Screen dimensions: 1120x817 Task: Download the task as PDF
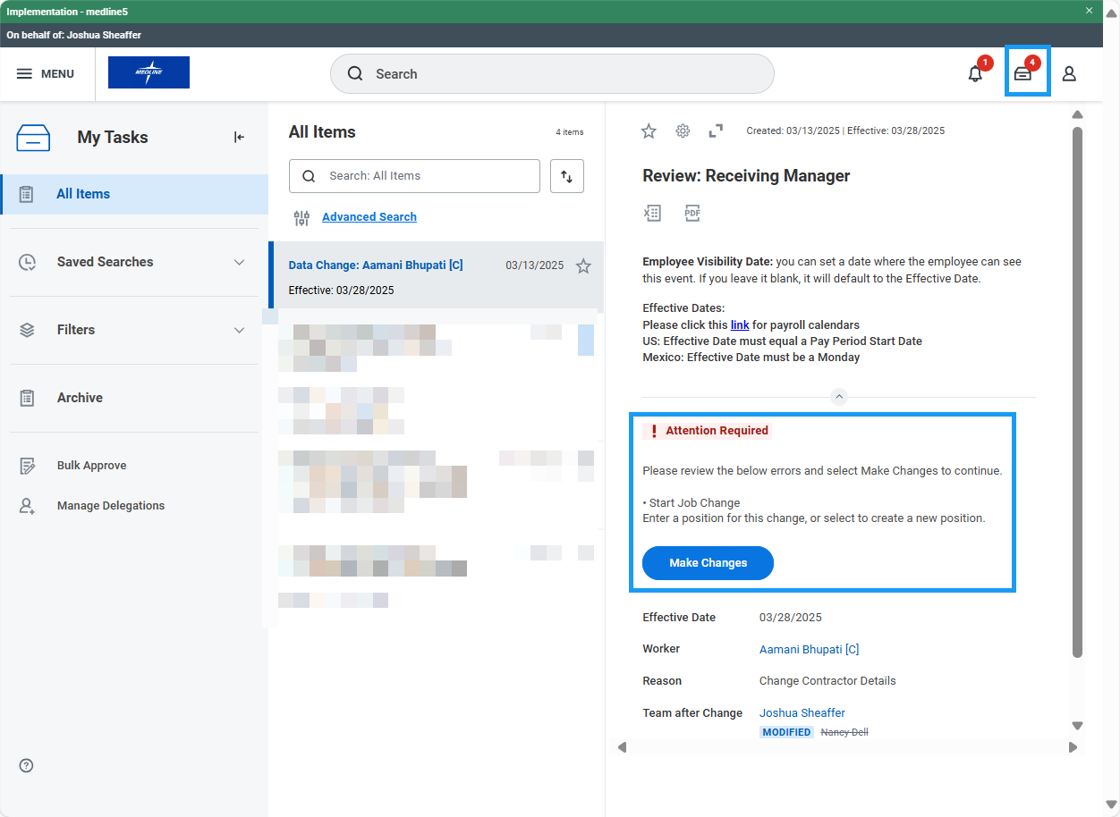(x=692, y=213)
